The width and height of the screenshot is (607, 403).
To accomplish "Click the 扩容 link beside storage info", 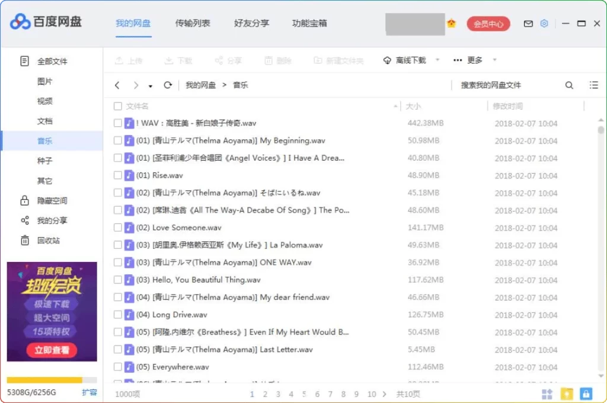I will click(x=90, y=392).
